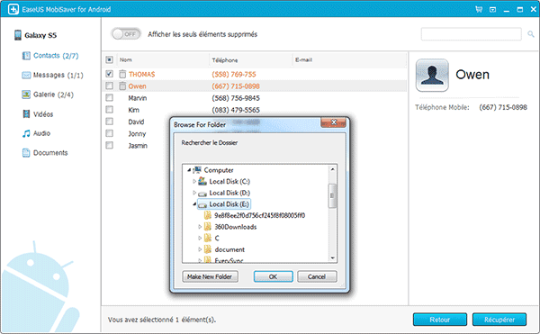Screen dimensions: 540x334
Task: Click the search magnifier icon
Action: [531, 33]
